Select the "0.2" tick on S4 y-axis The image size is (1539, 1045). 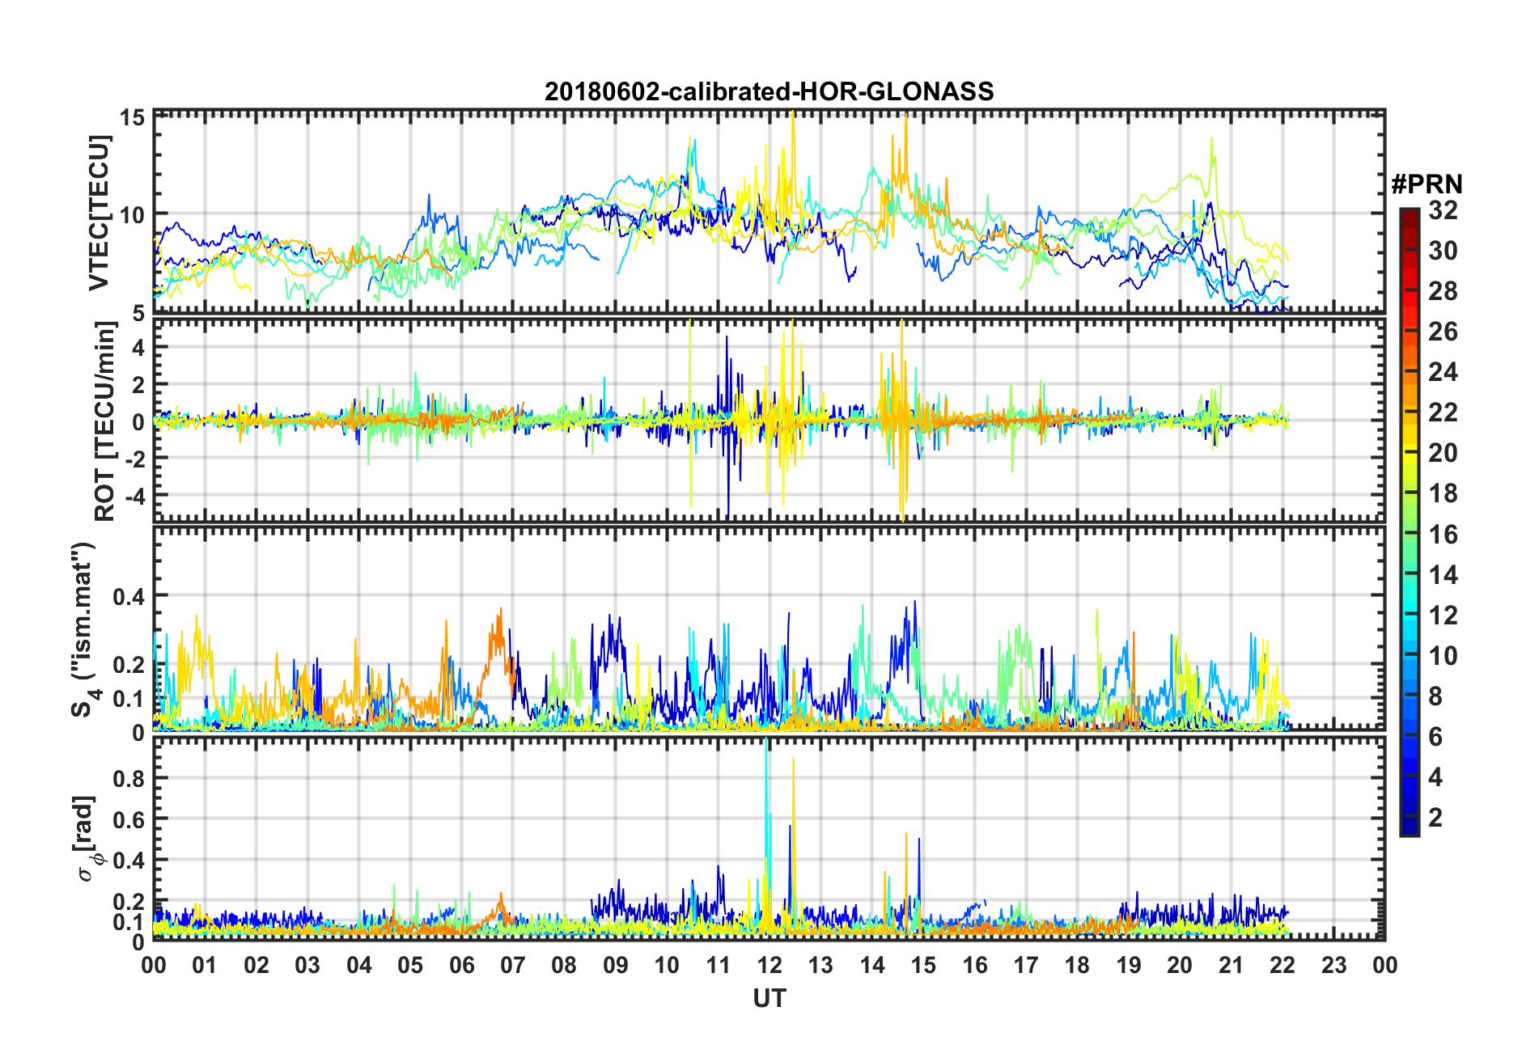pyautogui.click(x=129, y=665)
